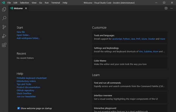Open Find and run all commands card

click(130, 85)
